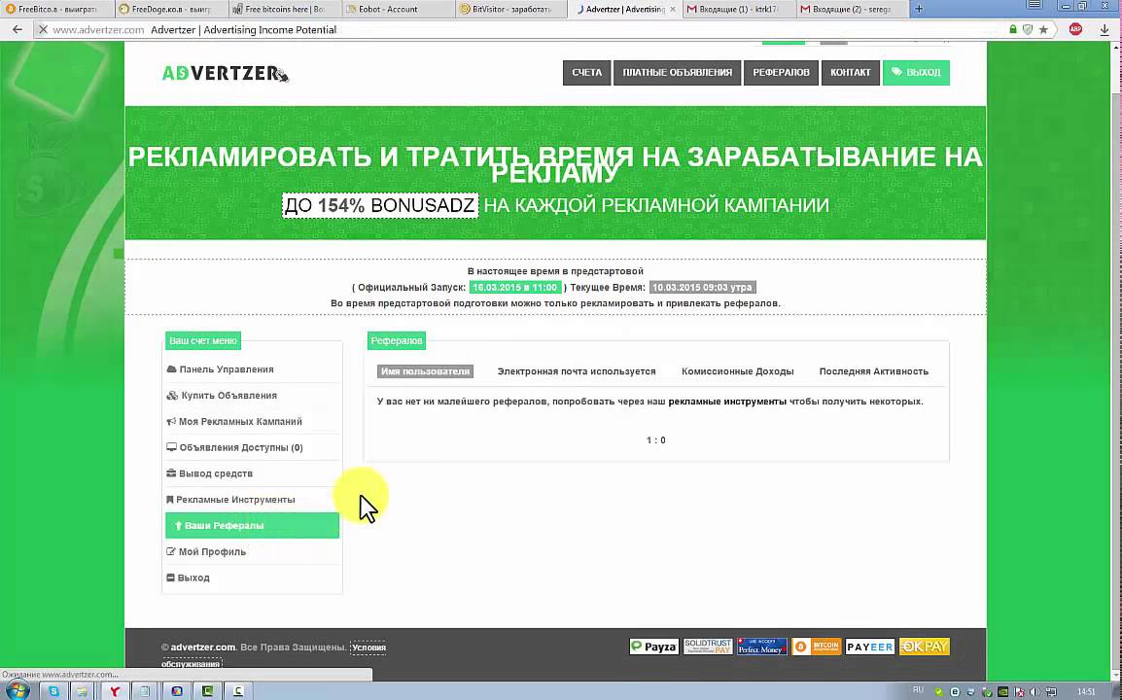Click the SolidTrust Pay badge

(x=708, y=647)
